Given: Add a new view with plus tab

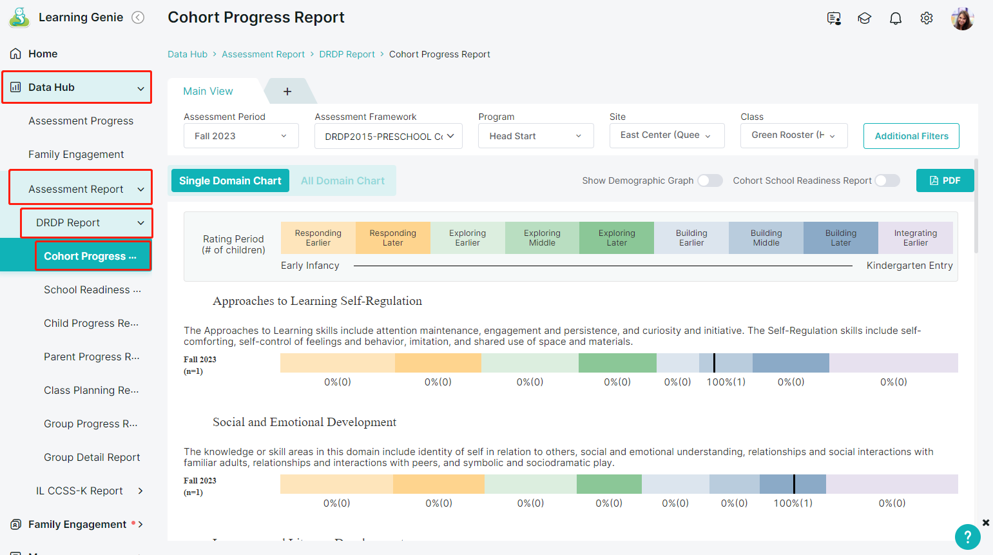Looking at the screenshot, I should [x=287, y=92].
